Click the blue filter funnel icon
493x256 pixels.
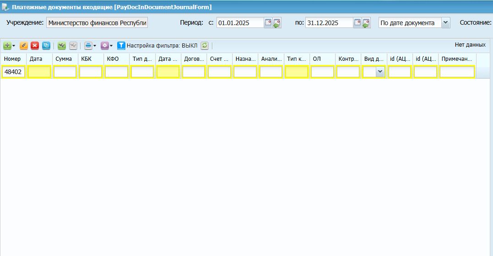[x=121, y=46]
